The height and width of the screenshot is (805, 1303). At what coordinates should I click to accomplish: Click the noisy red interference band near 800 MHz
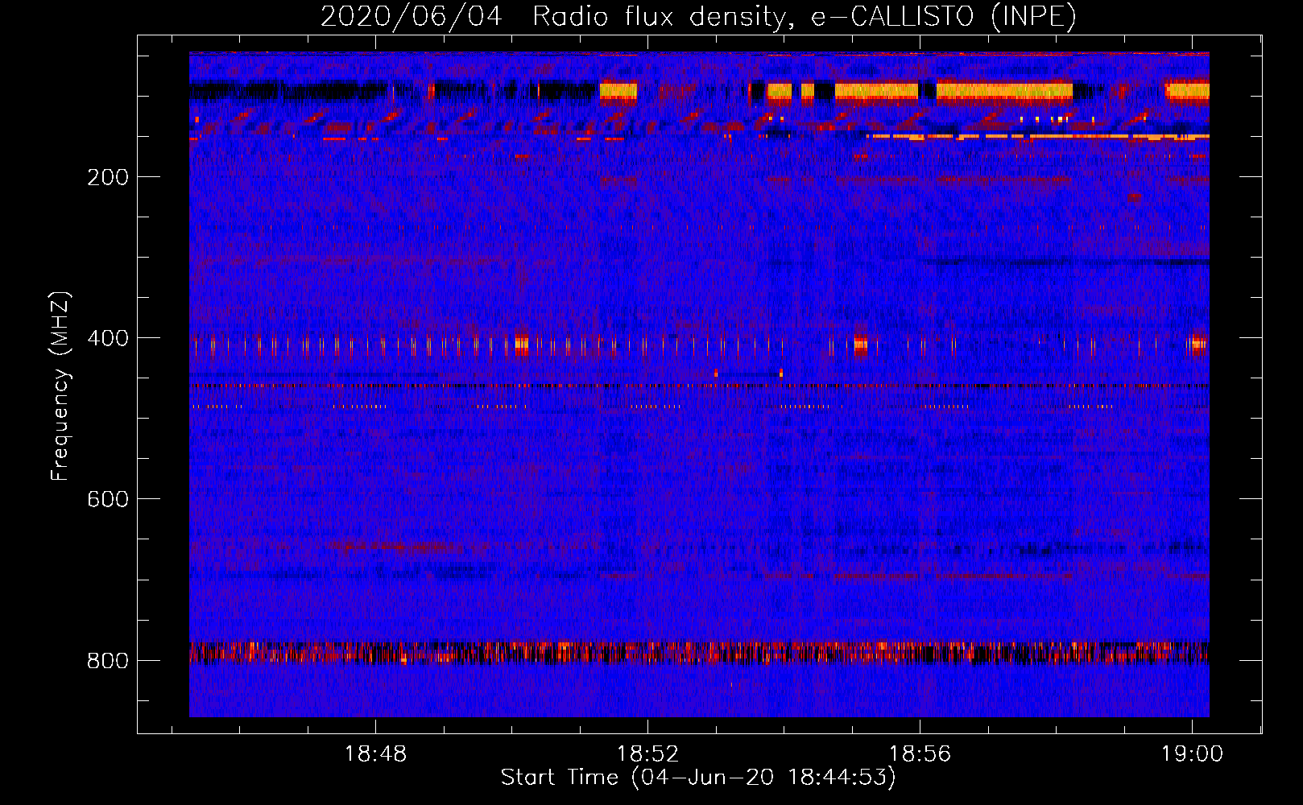click(x=699, y=652)
